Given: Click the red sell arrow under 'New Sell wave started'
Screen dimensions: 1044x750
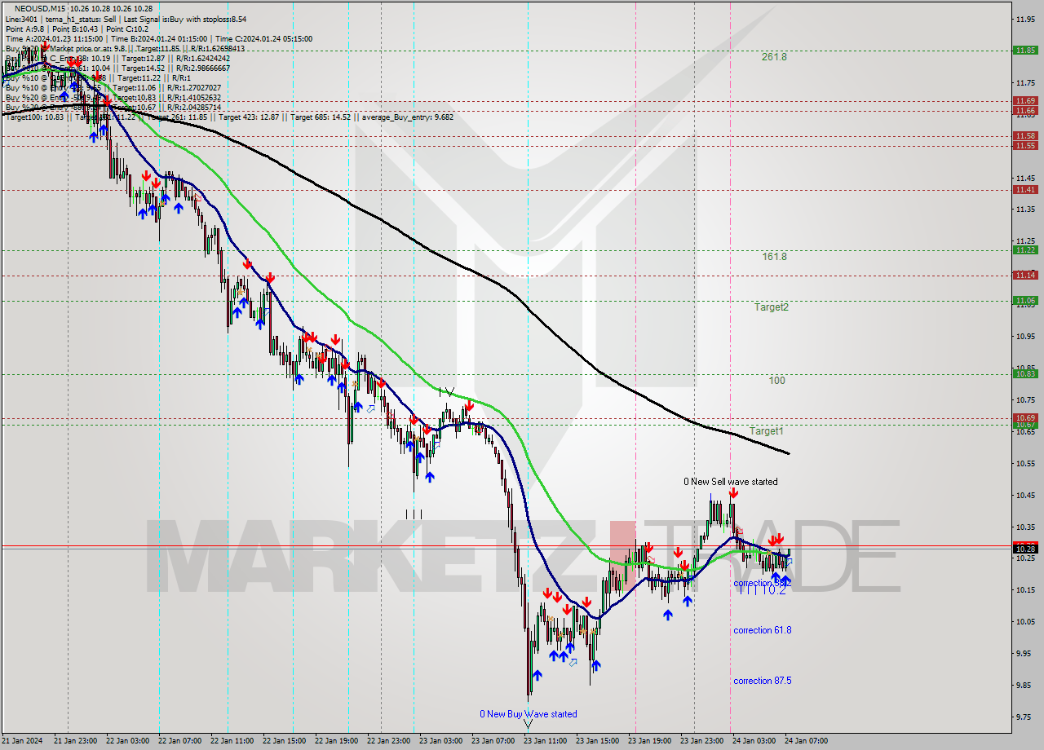Looking at the screenshot, I should tap(733, 493).
